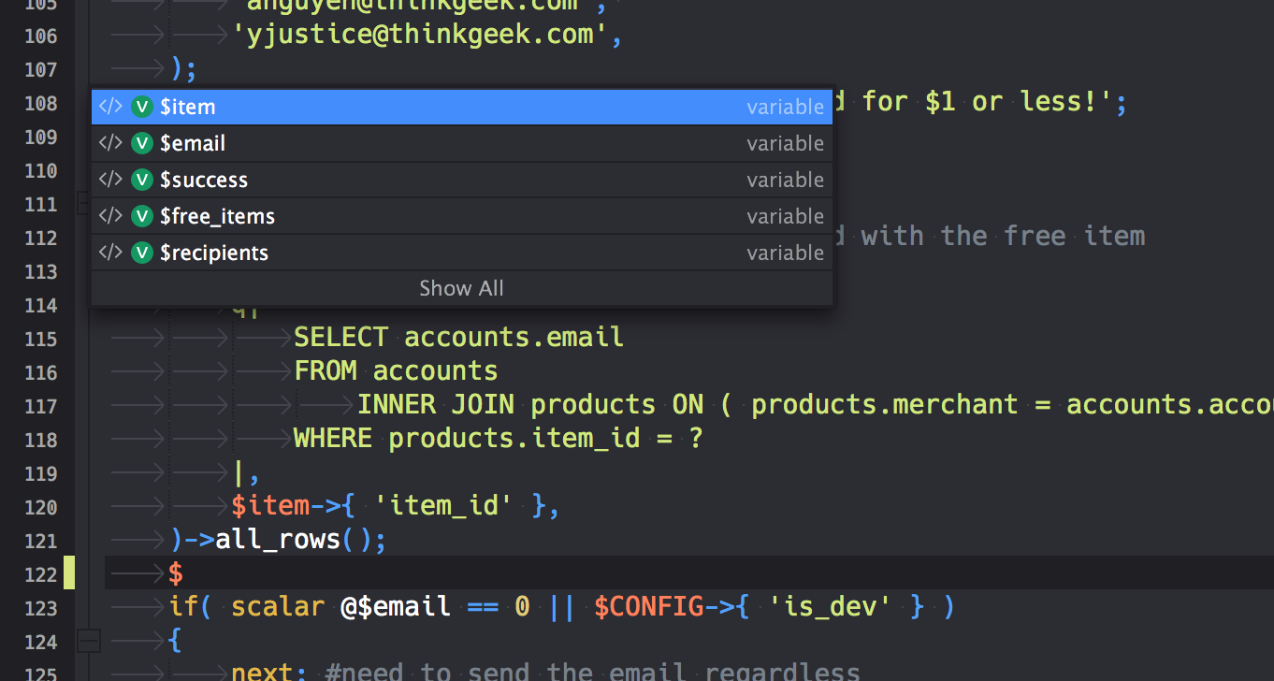Select the highlighted $item completion
1274x681 pixels.
point(374,106)
